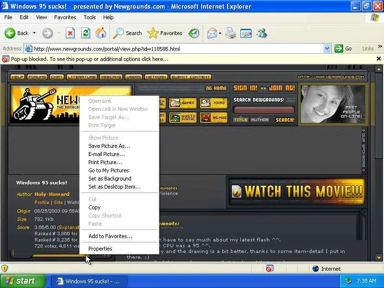Expand the Mail button dropdown arrow
The image size is (384, 288).
tap(220, 33)
